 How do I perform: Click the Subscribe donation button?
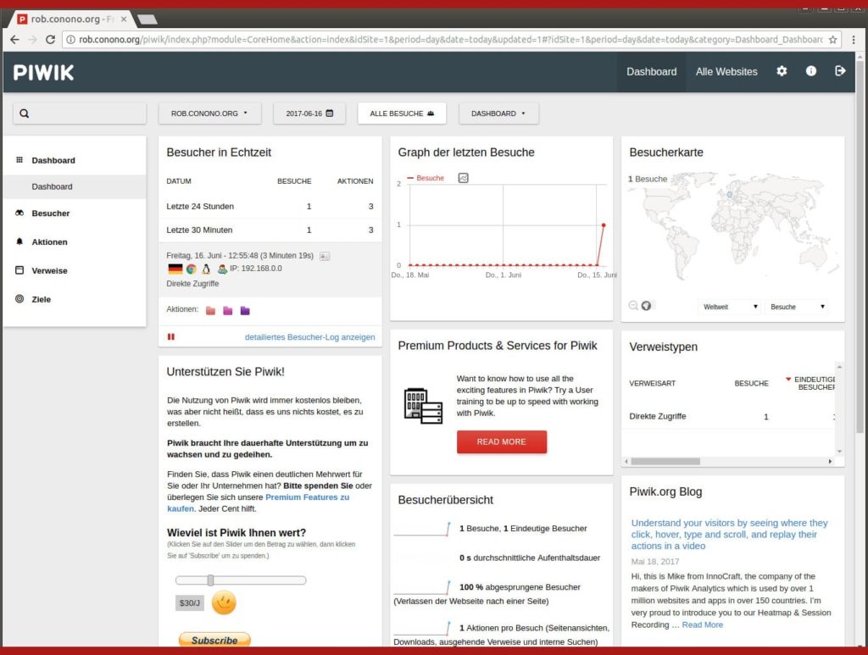[214, 640]
